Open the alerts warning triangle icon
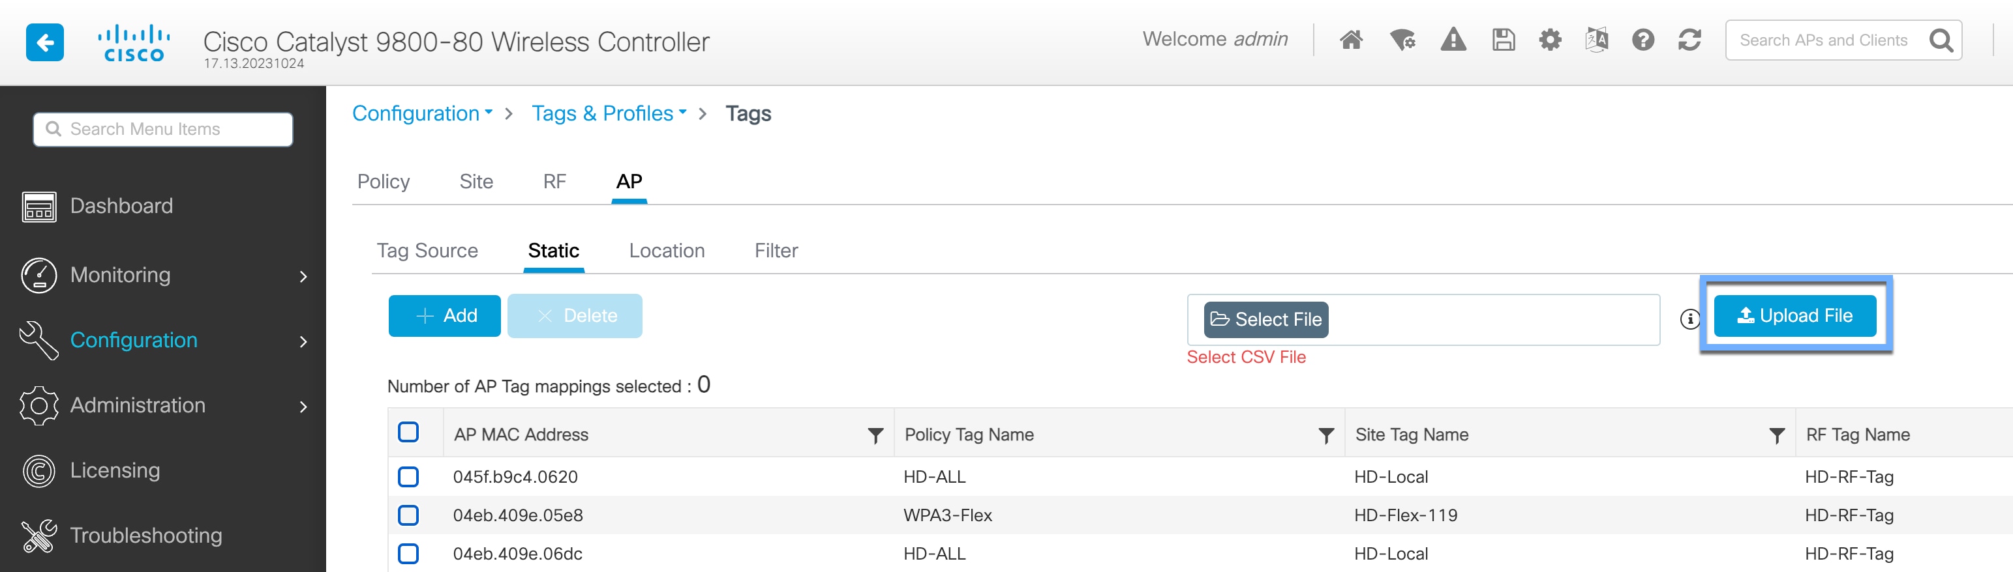2013x572 pixels. [x=1453, y=40]
